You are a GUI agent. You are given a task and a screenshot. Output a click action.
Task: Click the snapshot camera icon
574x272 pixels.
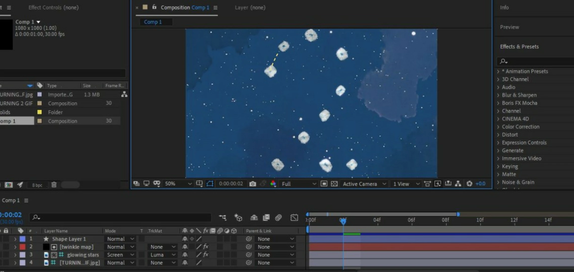(x=253, y=184)
